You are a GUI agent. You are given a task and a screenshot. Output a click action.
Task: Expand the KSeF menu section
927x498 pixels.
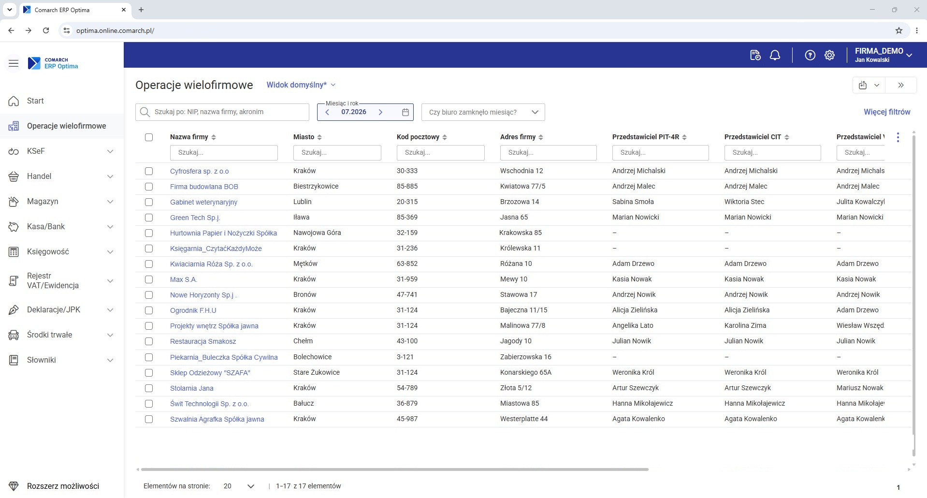110,151
